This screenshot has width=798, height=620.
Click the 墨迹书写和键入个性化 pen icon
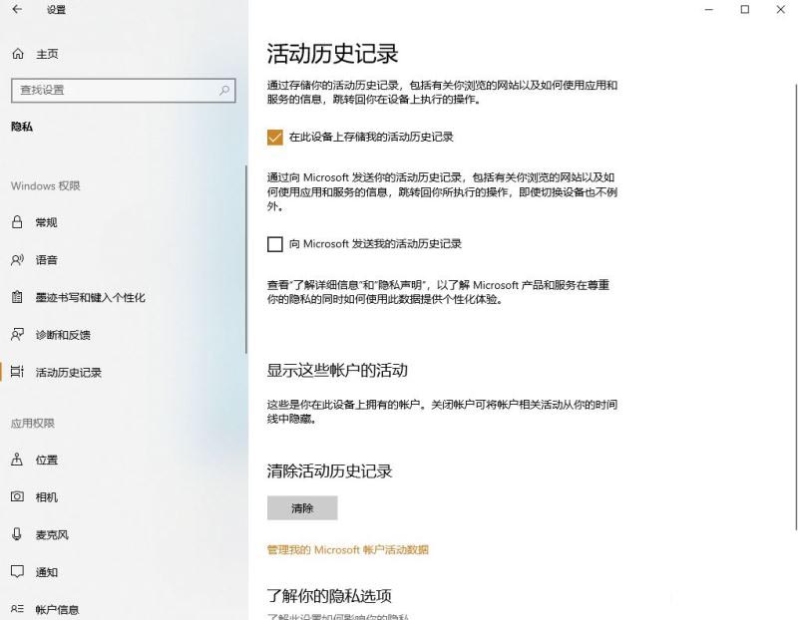pos(17,297)
